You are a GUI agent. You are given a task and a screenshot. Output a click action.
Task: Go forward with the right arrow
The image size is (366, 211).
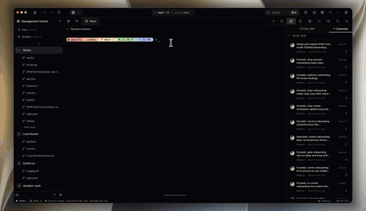[51, 13]
